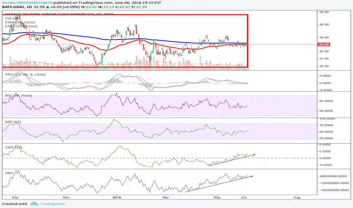Click the -2.0000 PPO axis label
The image size is (353, 208).
pyautogui.click(x=325, y=90)
